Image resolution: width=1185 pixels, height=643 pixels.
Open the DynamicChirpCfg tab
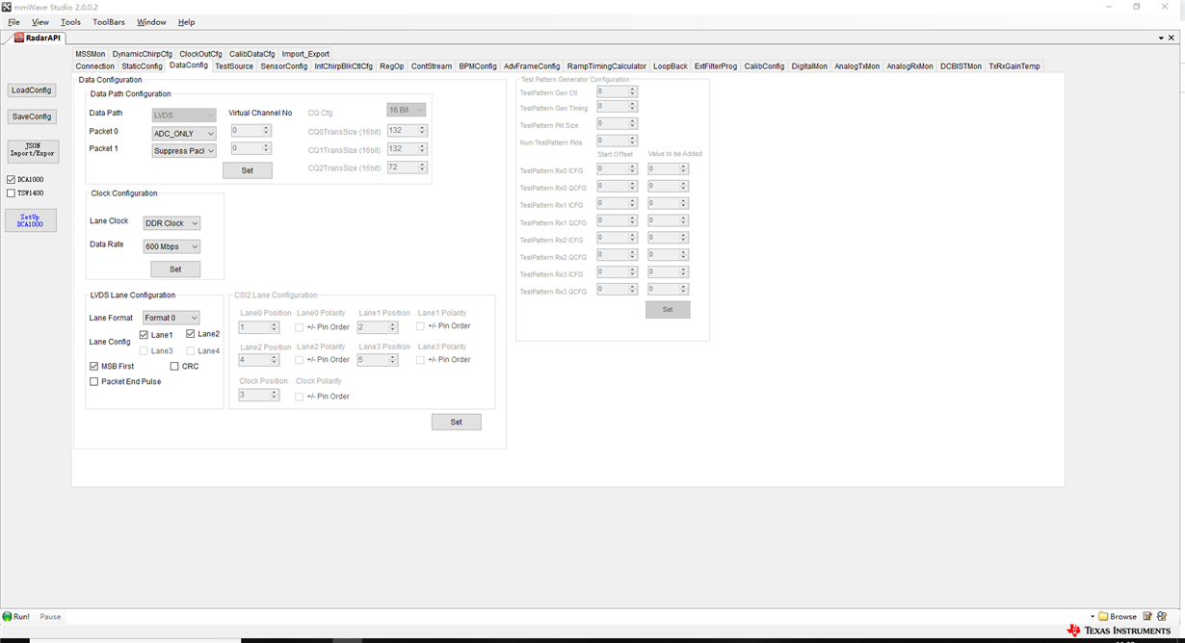tap(143, 54)
